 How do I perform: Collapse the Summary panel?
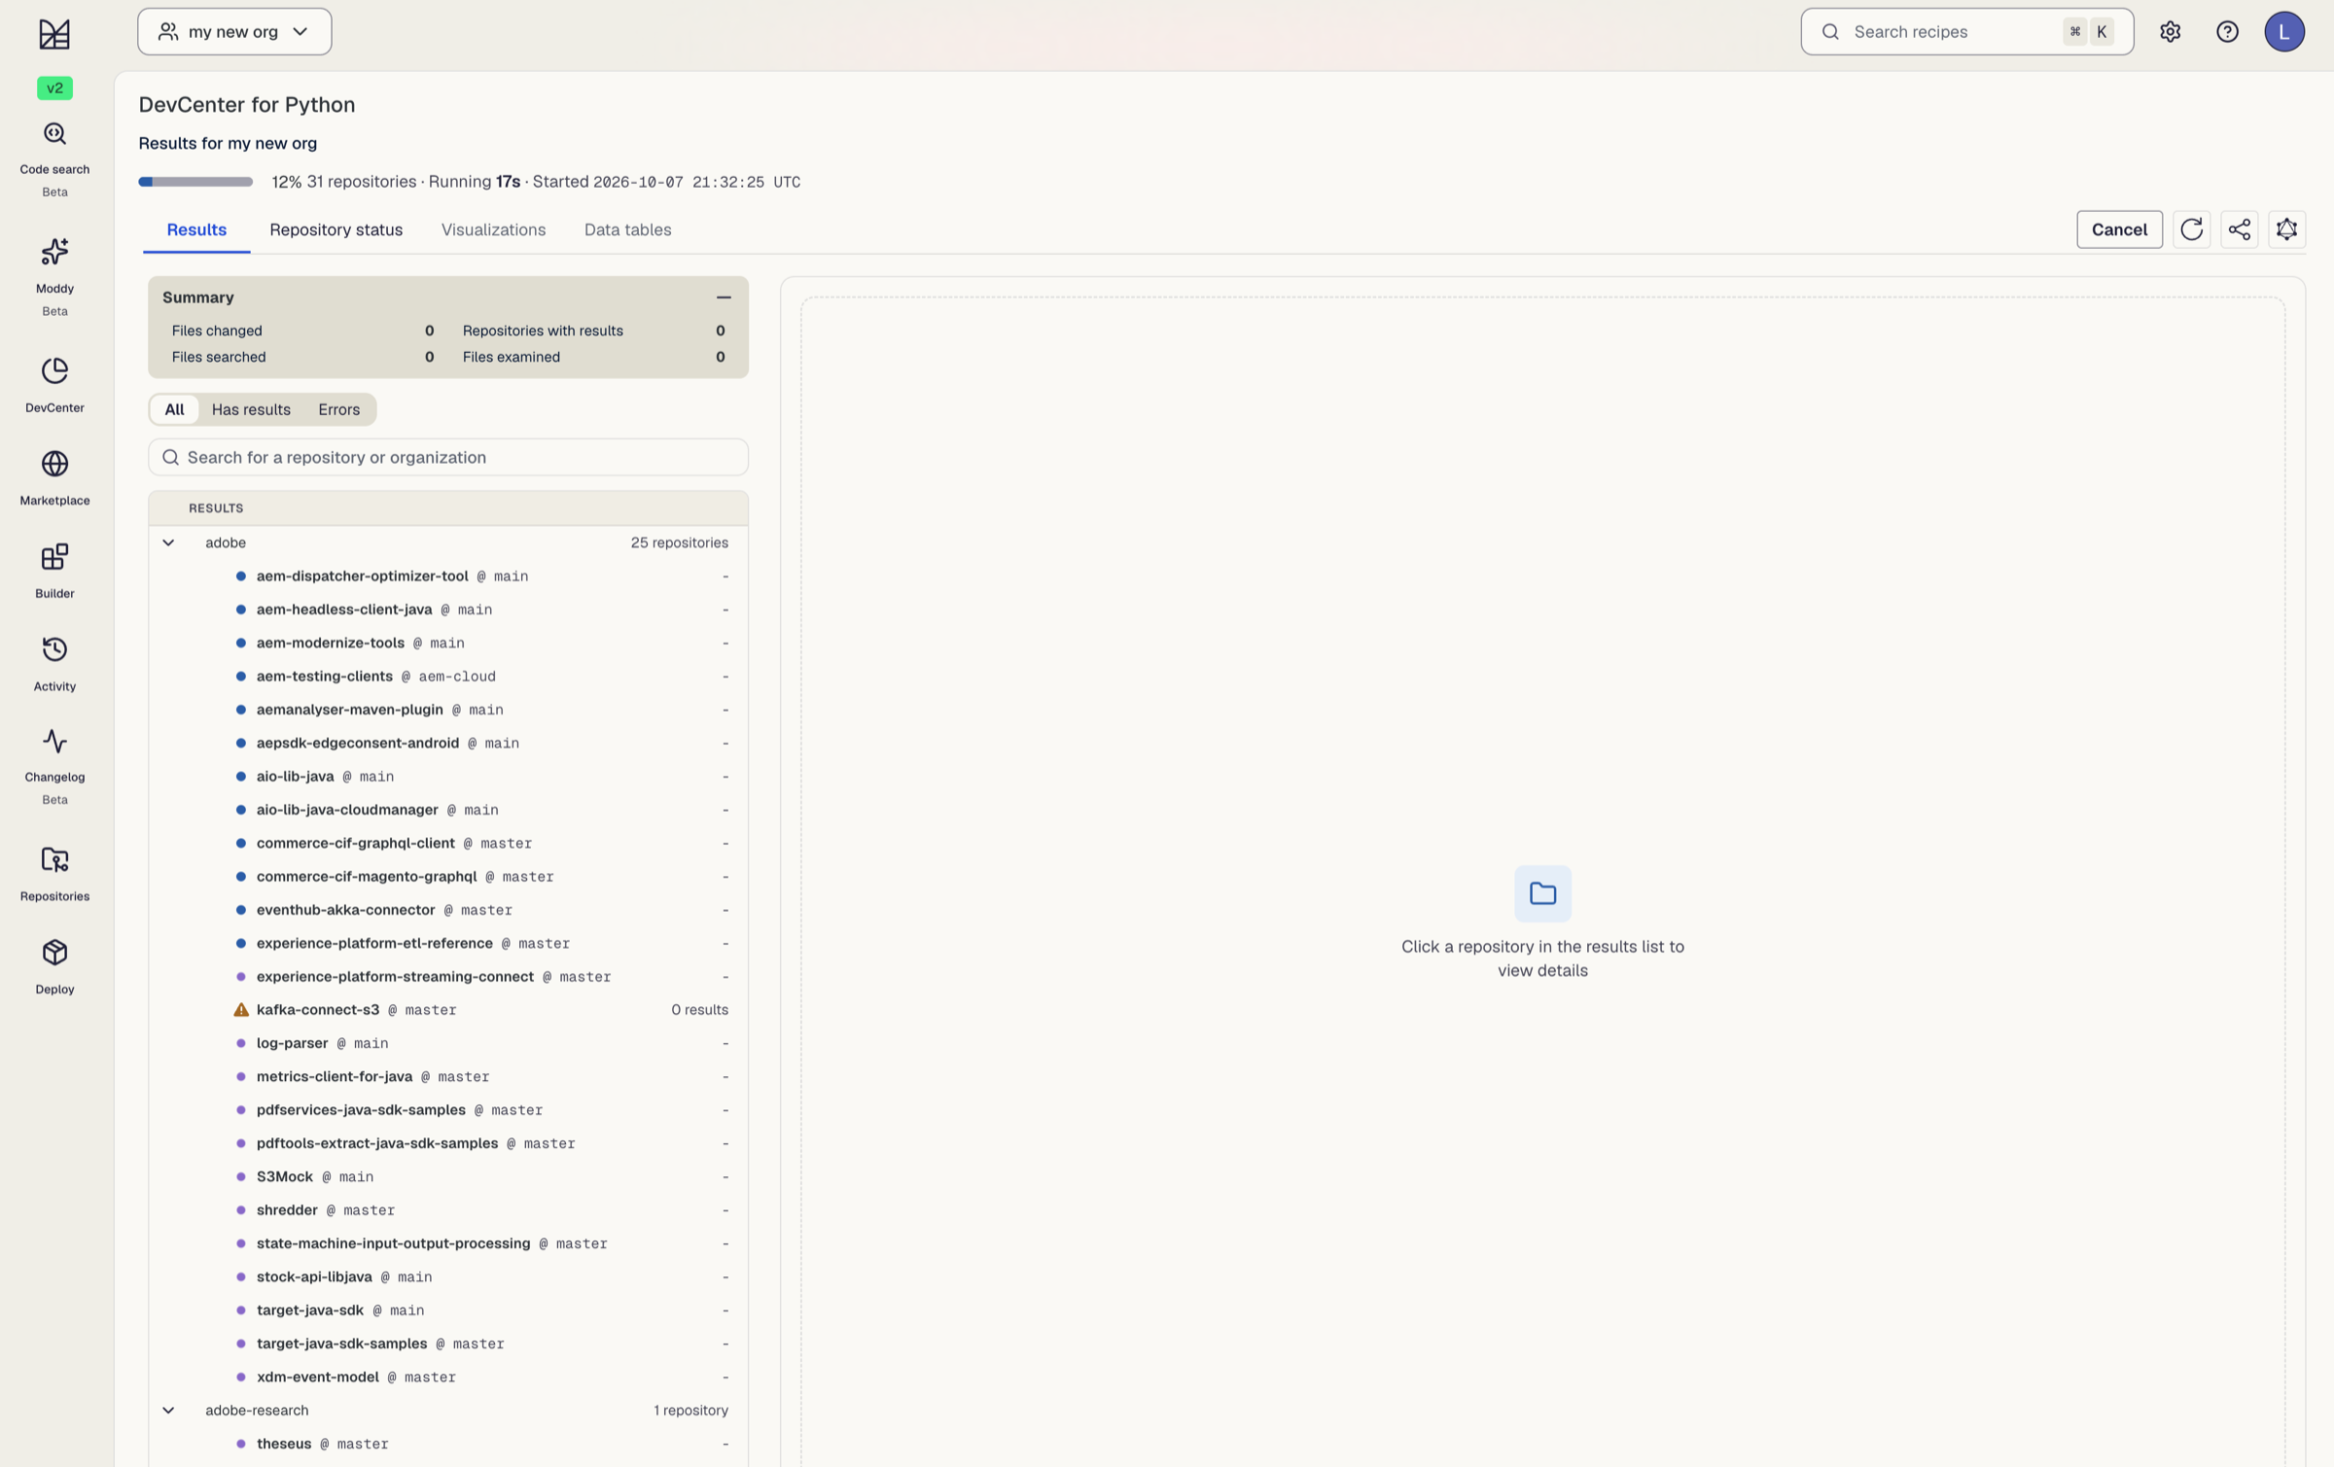coord(724,297)
